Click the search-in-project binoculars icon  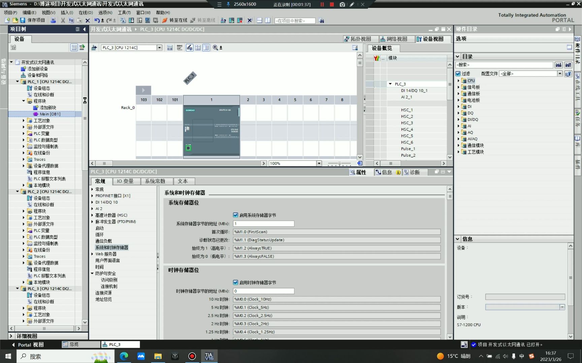click(321, 21)
